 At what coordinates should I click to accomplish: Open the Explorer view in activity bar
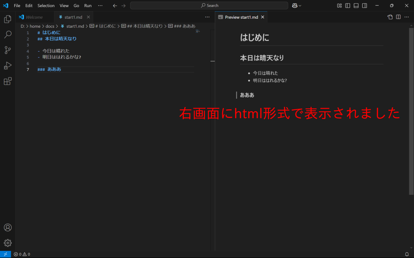pos(7,19)
